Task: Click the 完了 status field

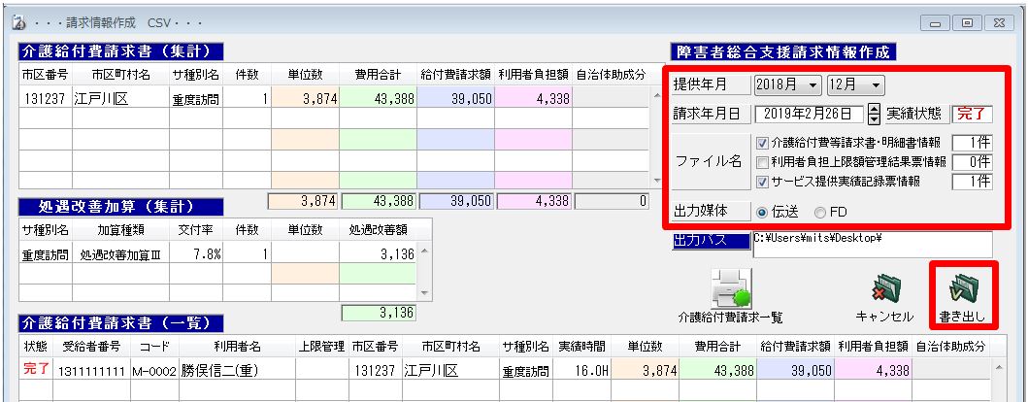Action: tap(971, 114)
